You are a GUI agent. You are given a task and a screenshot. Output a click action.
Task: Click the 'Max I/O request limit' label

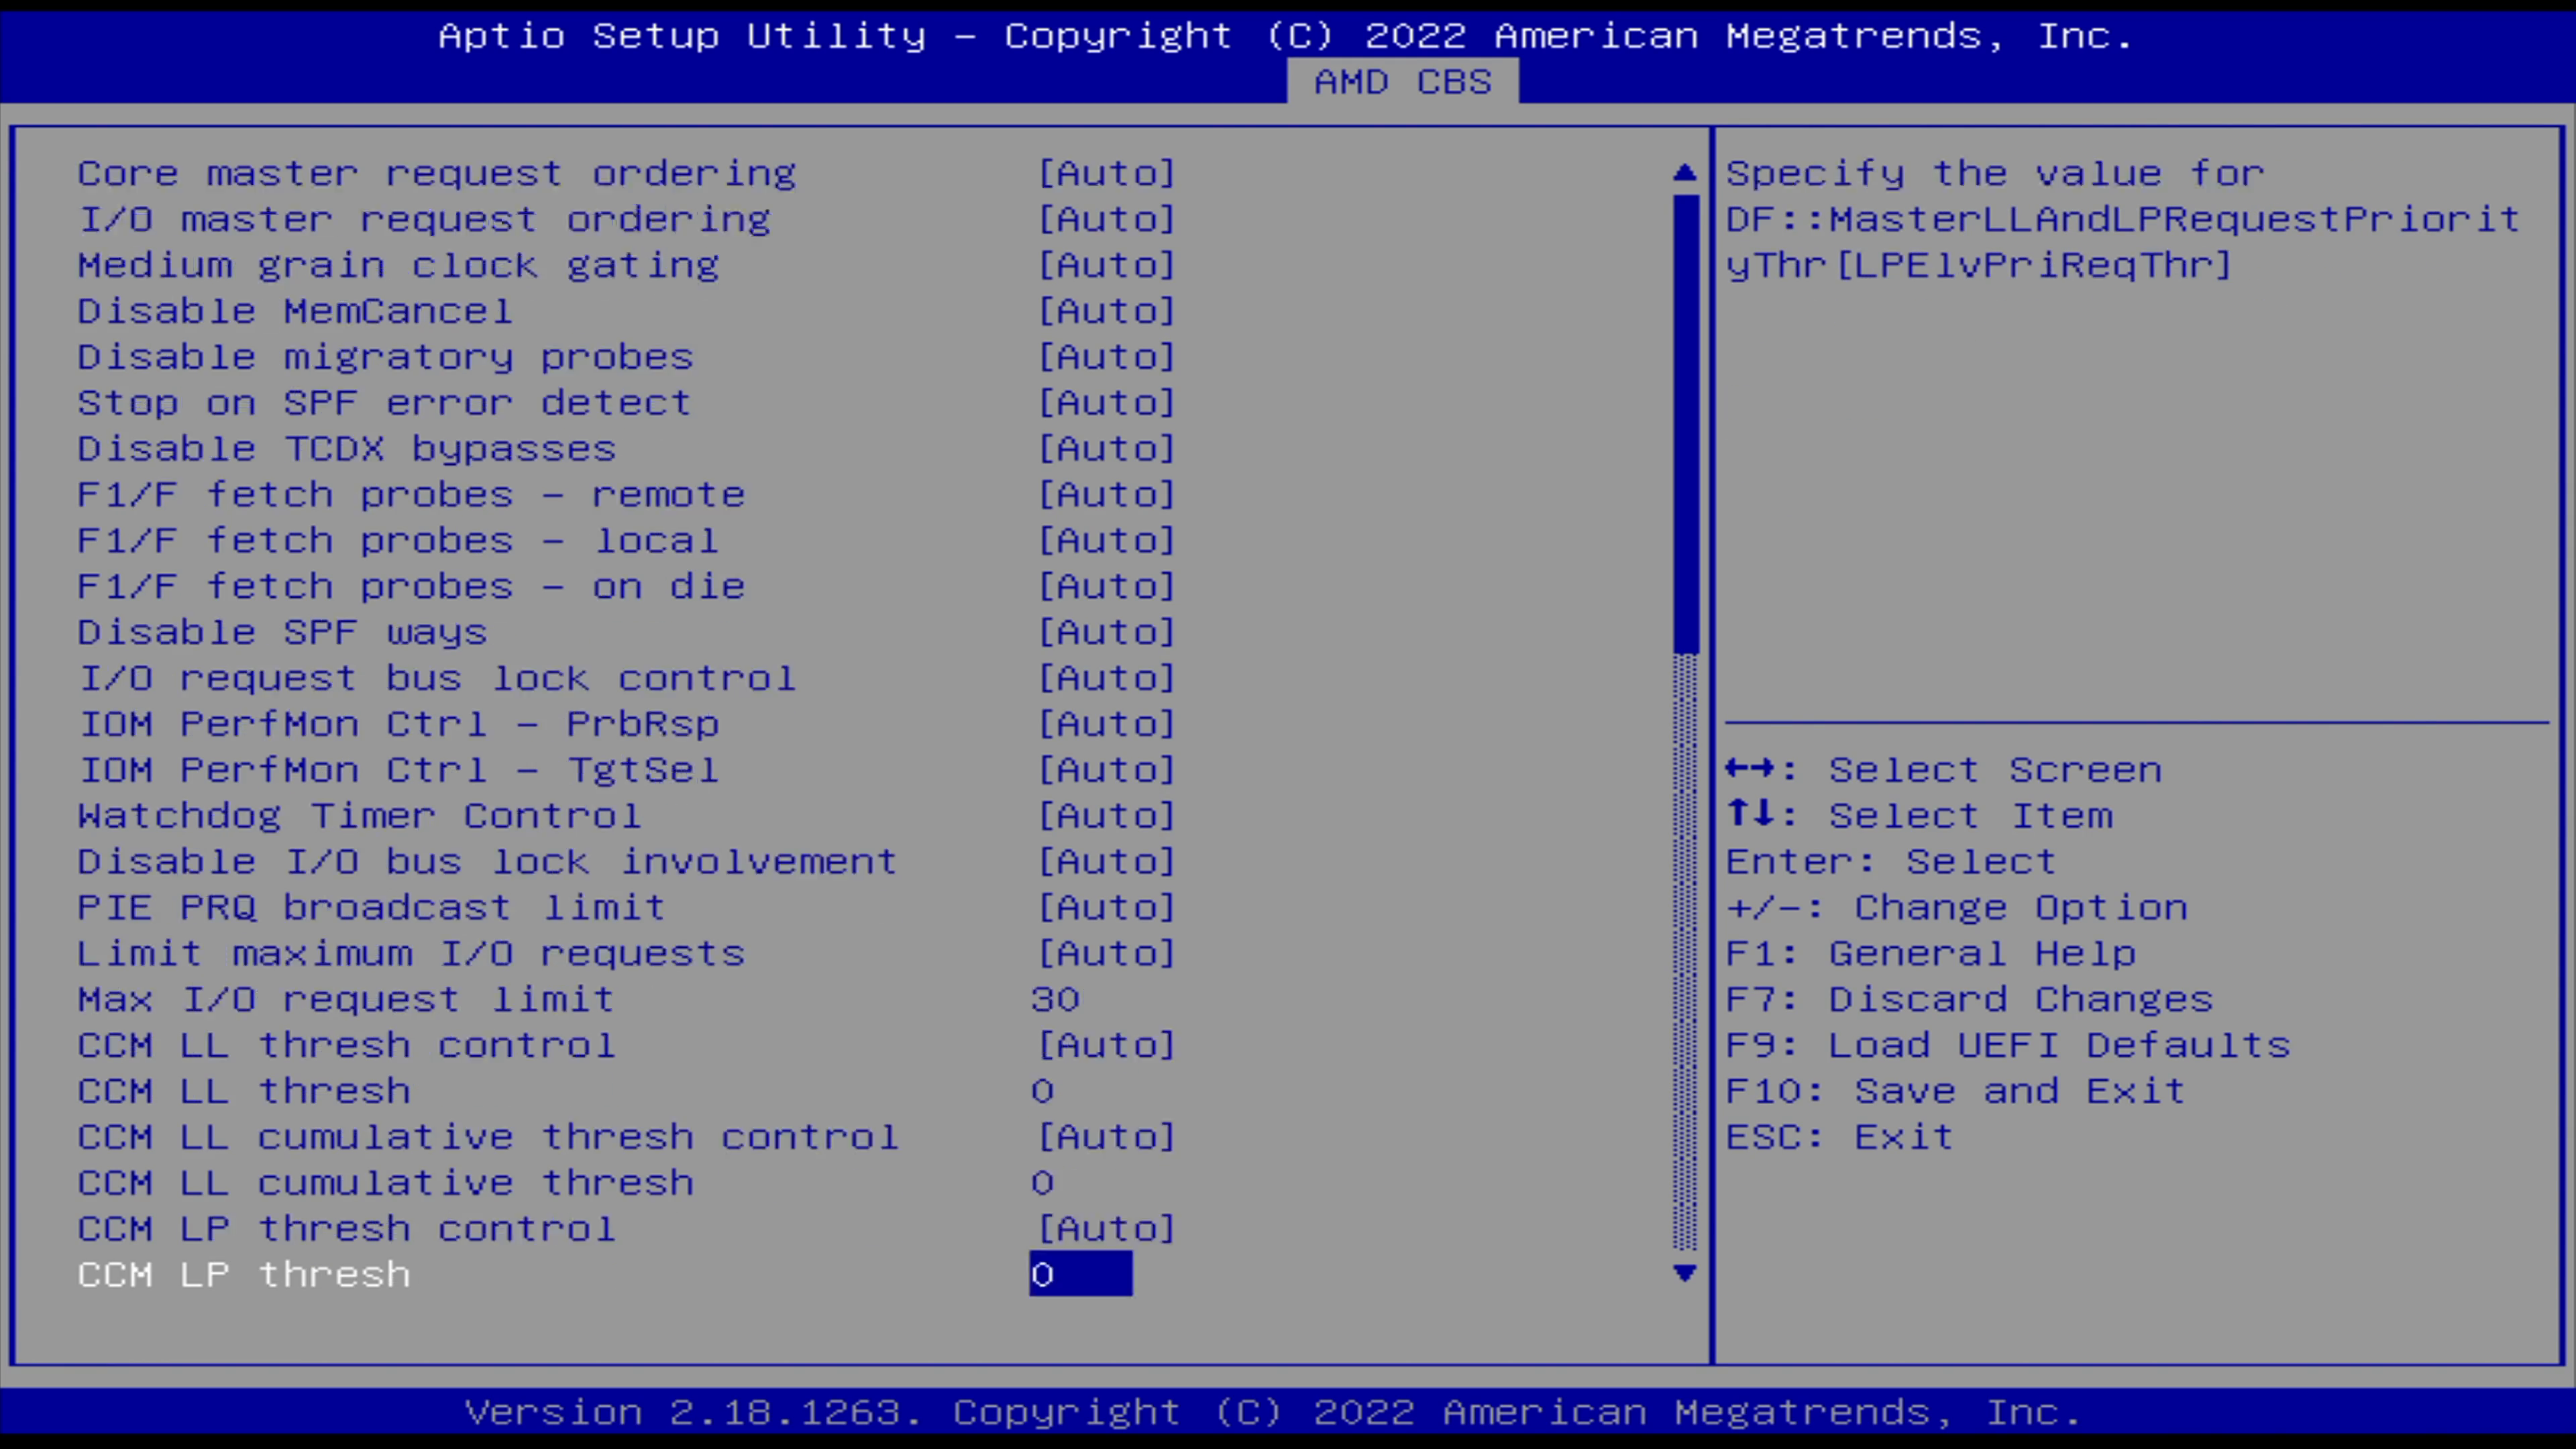pyautogui.click(x=346, y=1000)
